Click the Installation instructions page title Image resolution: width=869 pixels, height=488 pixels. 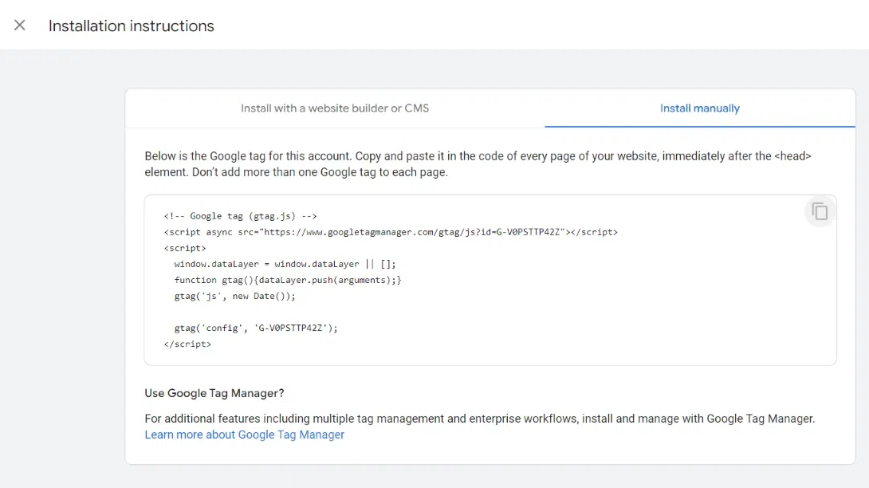tap(131, 26)
